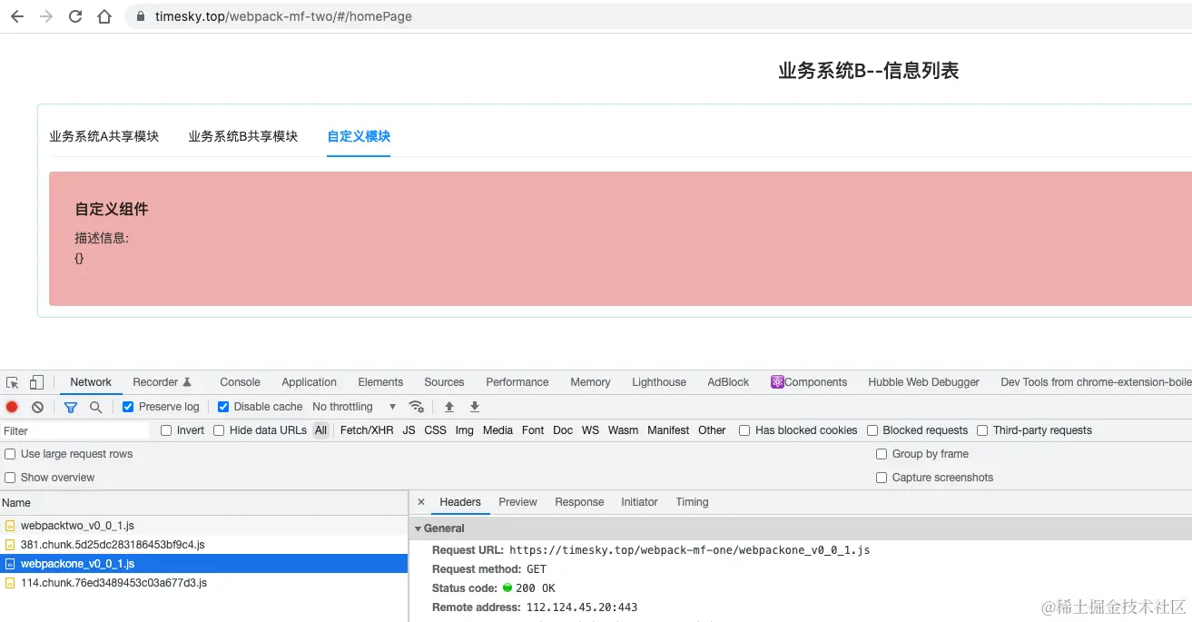
Task: Select the 自定义模块 tab
Action: pyautogui.click(x=359, y=136)
